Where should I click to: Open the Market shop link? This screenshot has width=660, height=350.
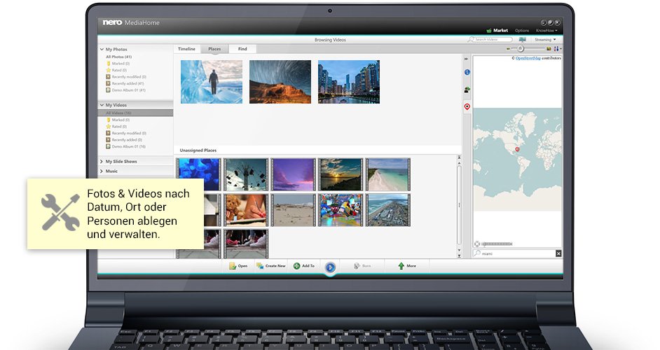point(497,30)
